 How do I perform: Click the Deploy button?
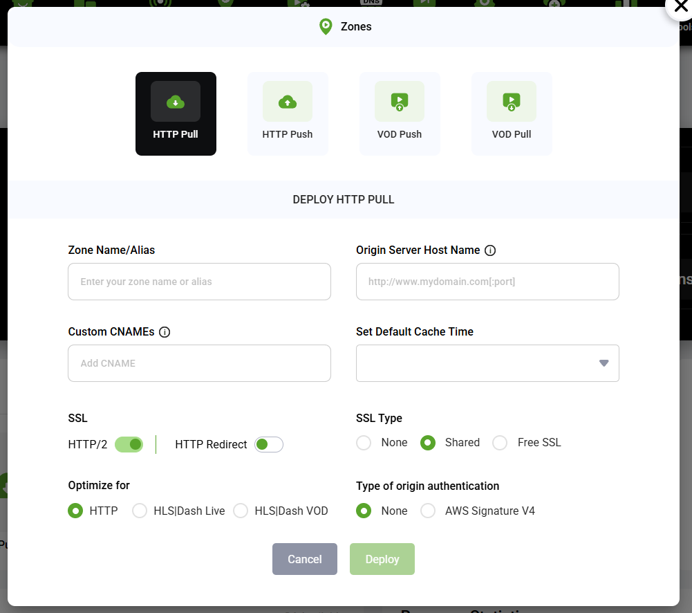click(x=382, y=559)
